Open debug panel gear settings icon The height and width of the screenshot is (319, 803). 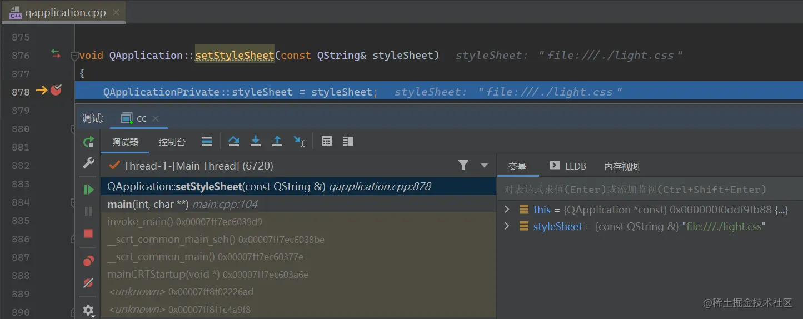click(x=88, y=310)
